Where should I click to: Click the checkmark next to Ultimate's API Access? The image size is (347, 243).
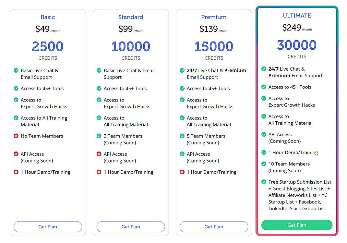pyautogui.click(x=264, y=134)
